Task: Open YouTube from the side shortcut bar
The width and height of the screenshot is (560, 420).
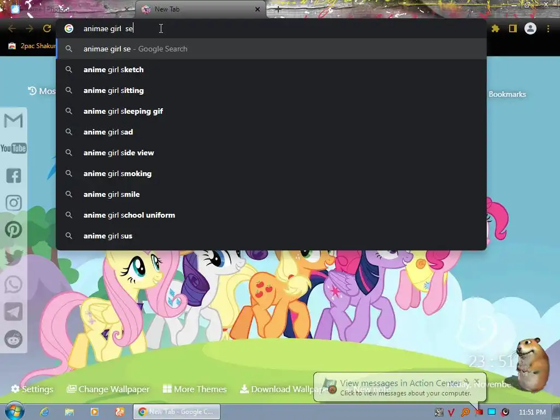Action: 13,148
